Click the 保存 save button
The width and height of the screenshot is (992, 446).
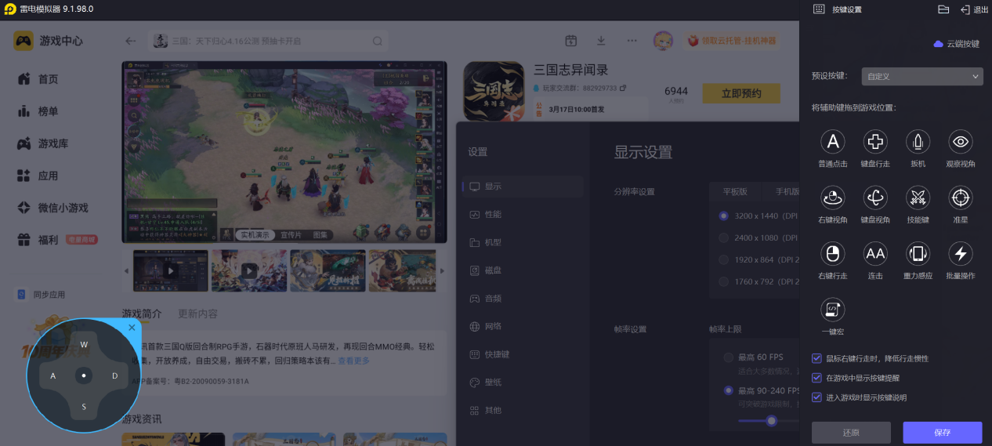click(x=943, y=433)
